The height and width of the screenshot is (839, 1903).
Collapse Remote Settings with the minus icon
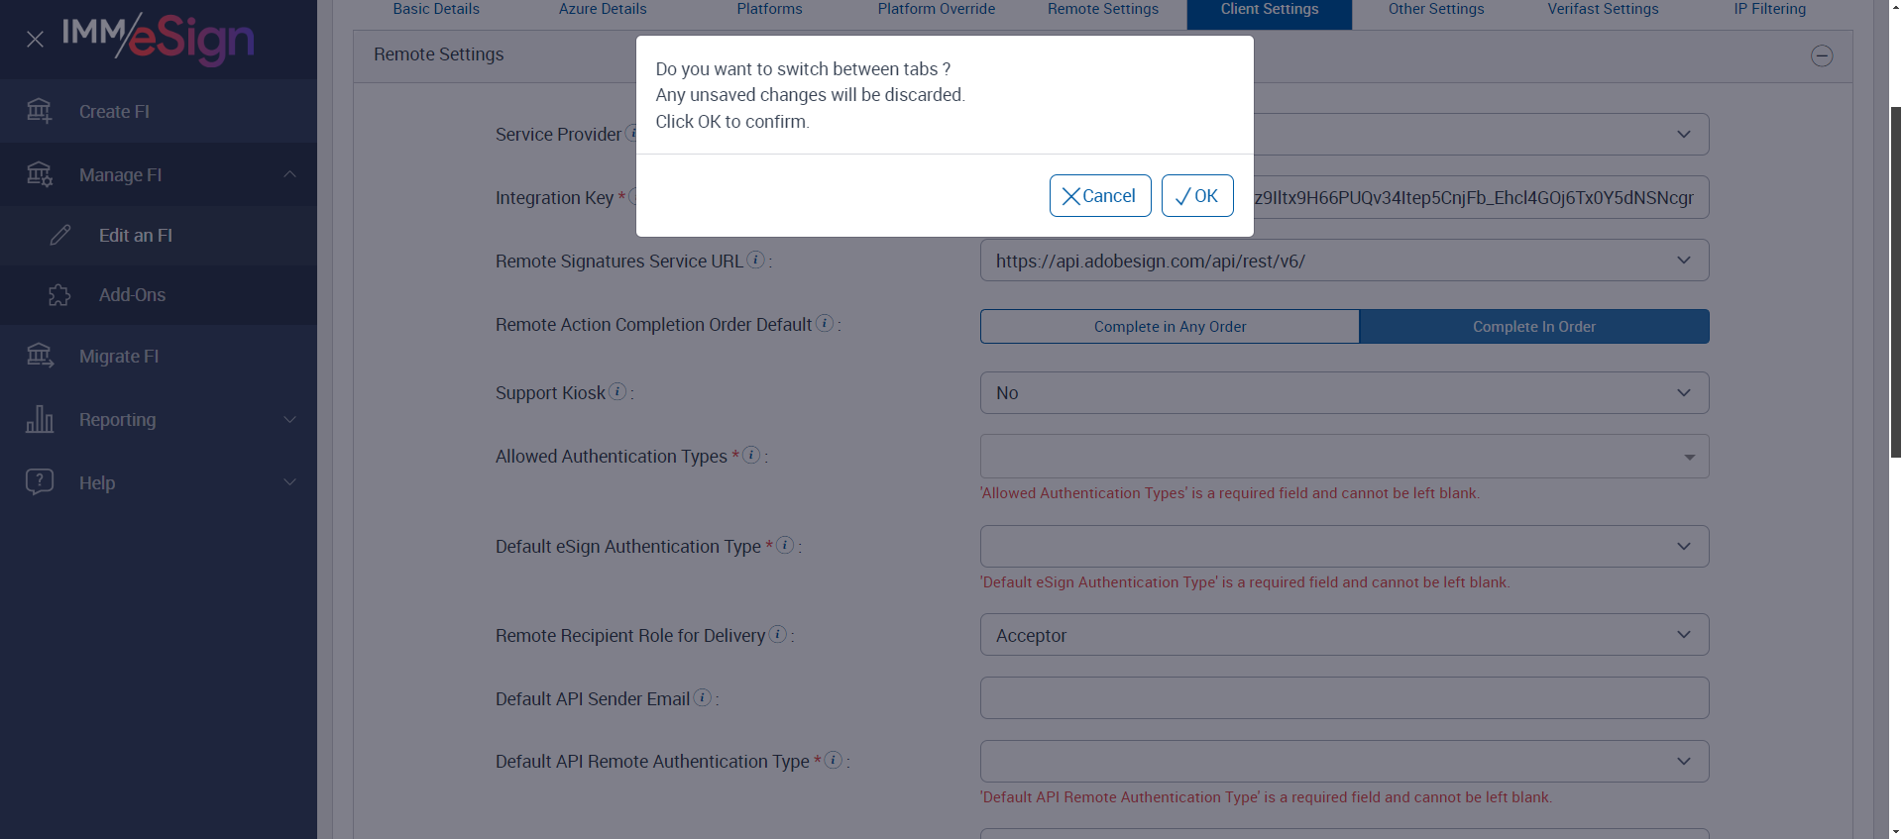coord(1822,56)
